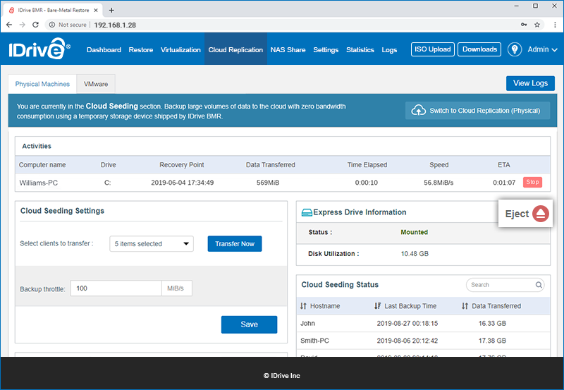The height and width of the screenshot is (390, 564).
Task: Click Williams-PC computer name
Action: coord(39,183)
